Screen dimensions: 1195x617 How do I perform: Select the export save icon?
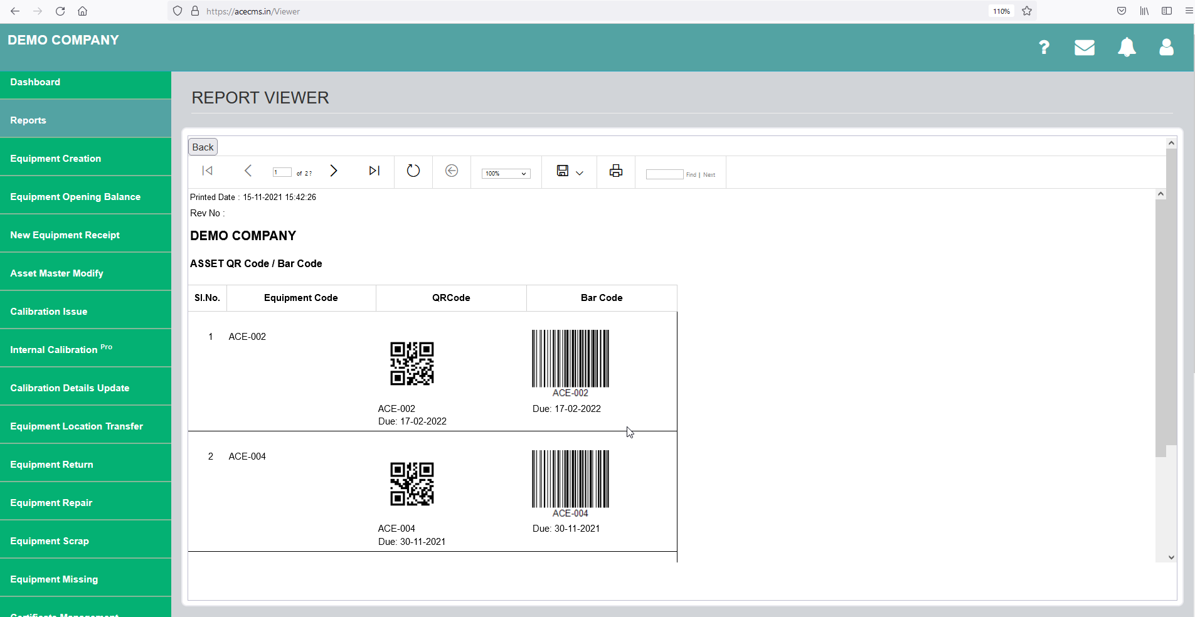click(563, 171)
